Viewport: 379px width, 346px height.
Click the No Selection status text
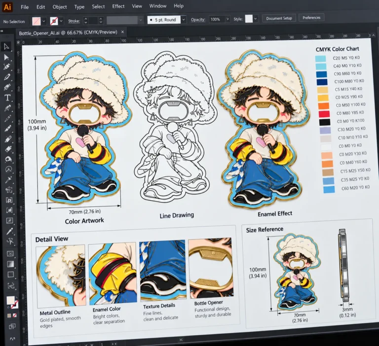coord(14,22)
